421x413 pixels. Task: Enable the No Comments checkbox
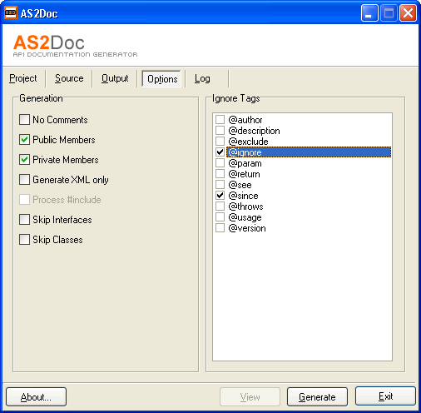pyautogui.click(x=24, y=120)
